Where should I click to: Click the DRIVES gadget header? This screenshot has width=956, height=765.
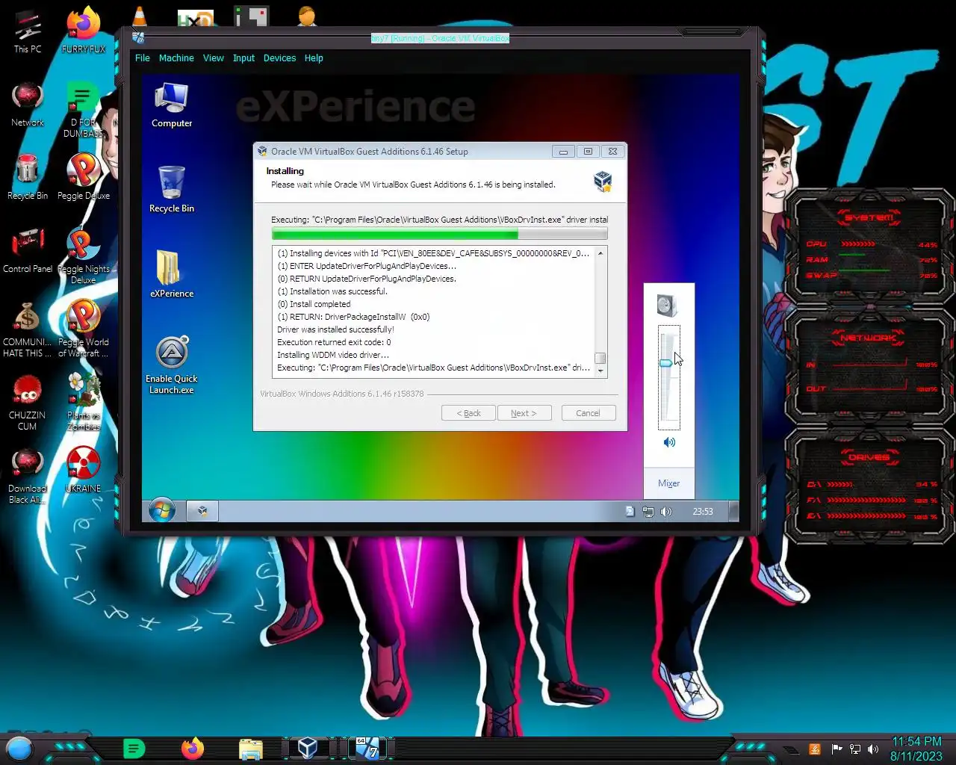click(869, 456)
